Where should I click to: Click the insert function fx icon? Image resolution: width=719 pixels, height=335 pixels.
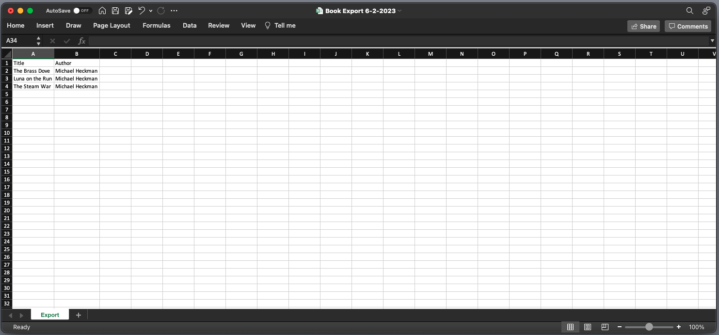pos(82,41)
